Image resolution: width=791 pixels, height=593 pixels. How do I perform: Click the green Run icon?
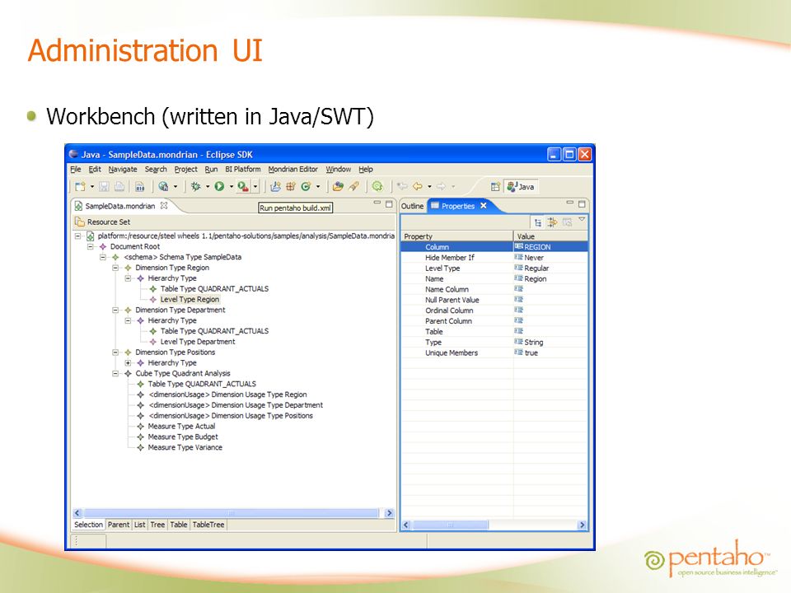(219, 187)
